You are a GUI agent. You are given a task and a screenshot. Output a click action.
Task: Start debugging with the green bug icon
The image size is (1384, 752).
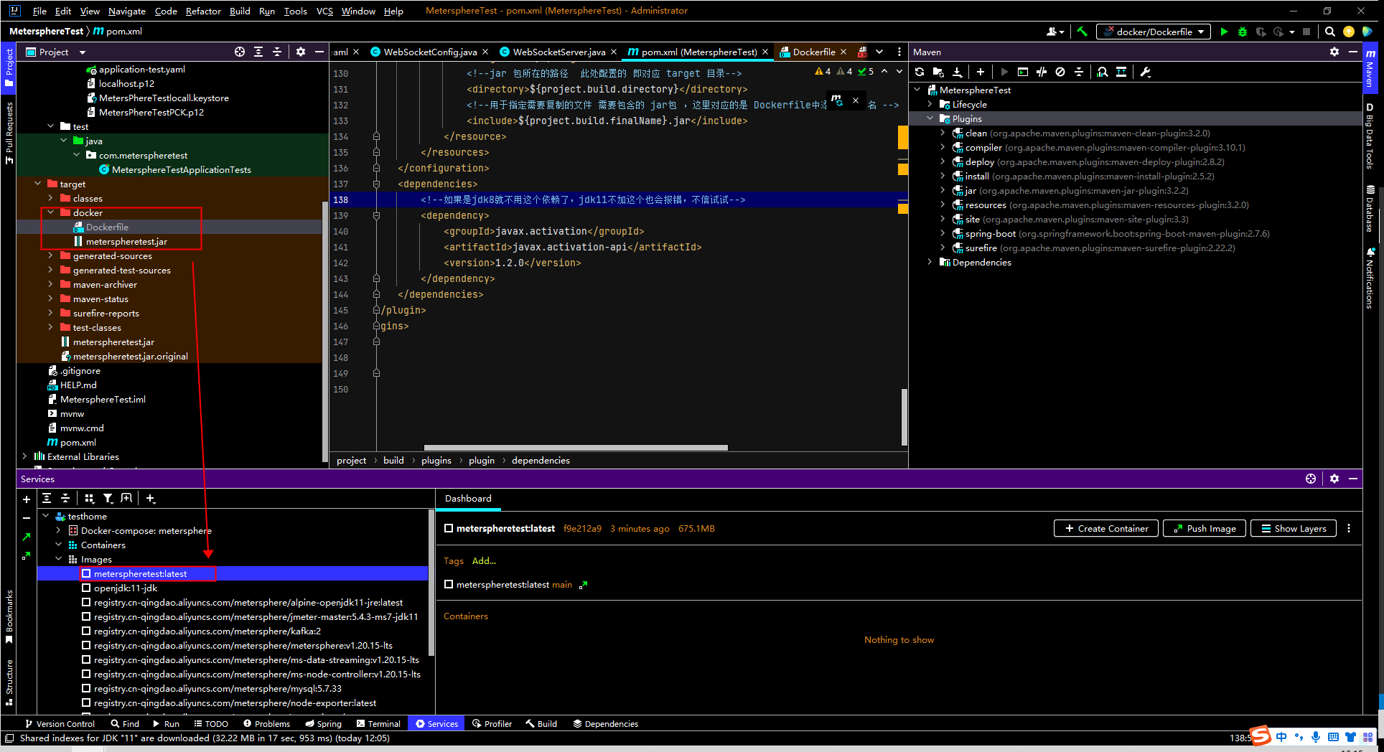[1243, 32]
